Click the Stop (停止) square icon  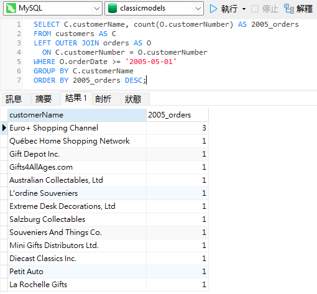[255, 9]
